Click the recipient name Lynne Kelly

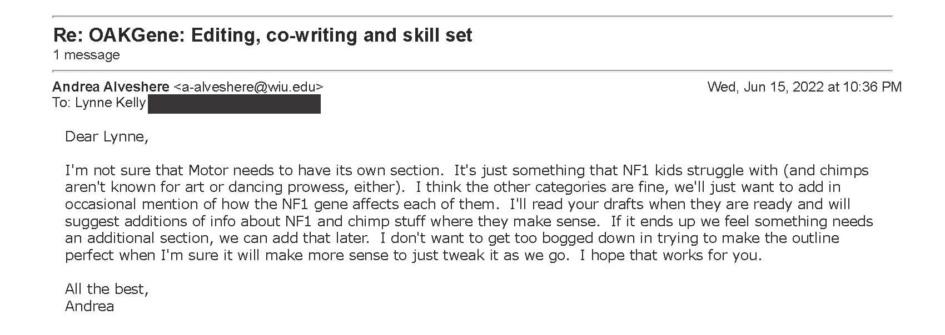110,103
